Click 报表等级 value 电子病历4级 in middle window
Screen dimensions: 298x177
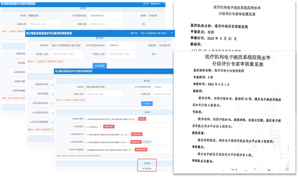tap(165, 46)
